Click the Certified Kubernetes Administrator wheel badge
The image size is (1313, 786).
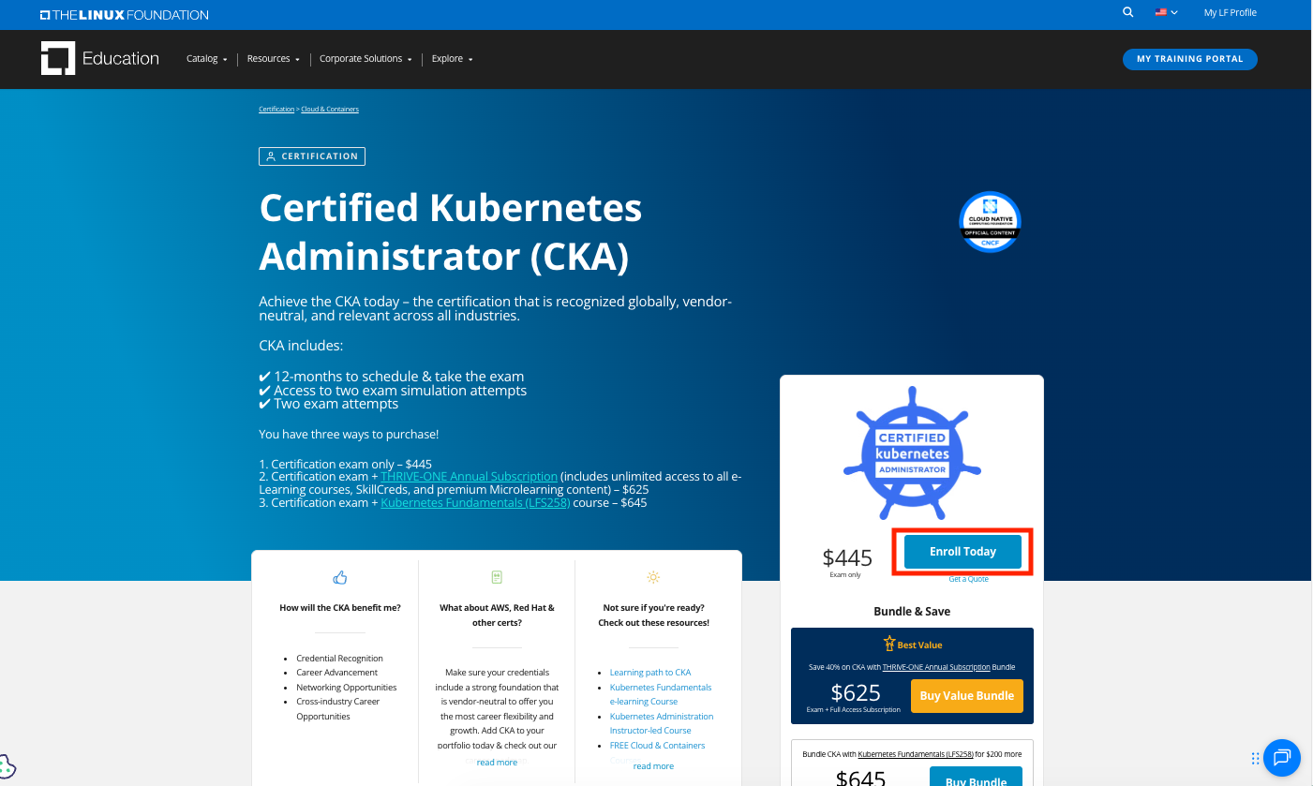coord(912,452)
